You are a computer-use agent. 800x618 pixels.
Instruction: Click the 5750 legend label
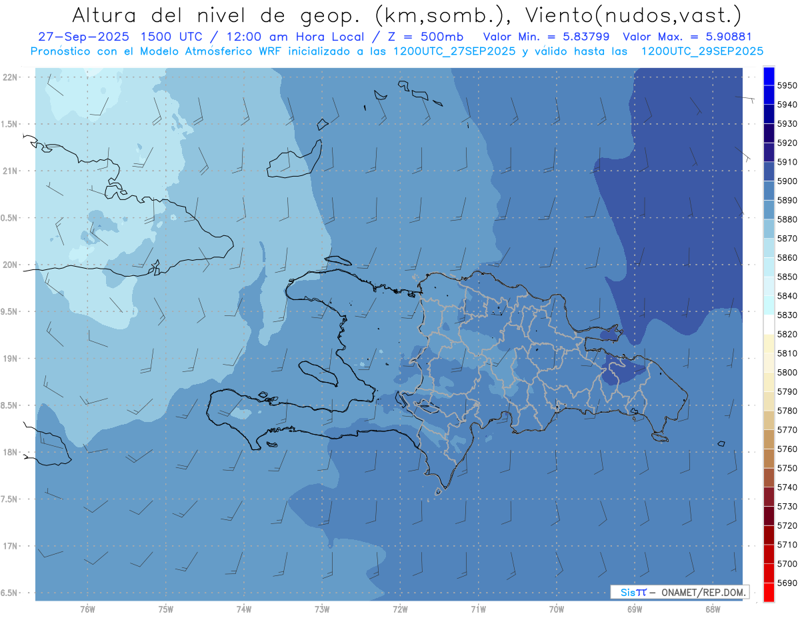click(x=786, y=468)
